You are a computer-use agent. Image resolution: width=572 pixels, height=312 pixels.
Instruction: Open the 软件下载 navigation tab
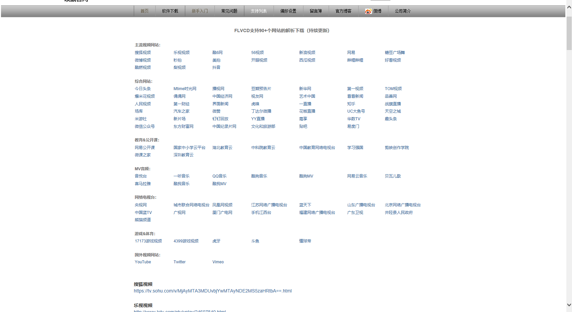click(x=170, y=11)
